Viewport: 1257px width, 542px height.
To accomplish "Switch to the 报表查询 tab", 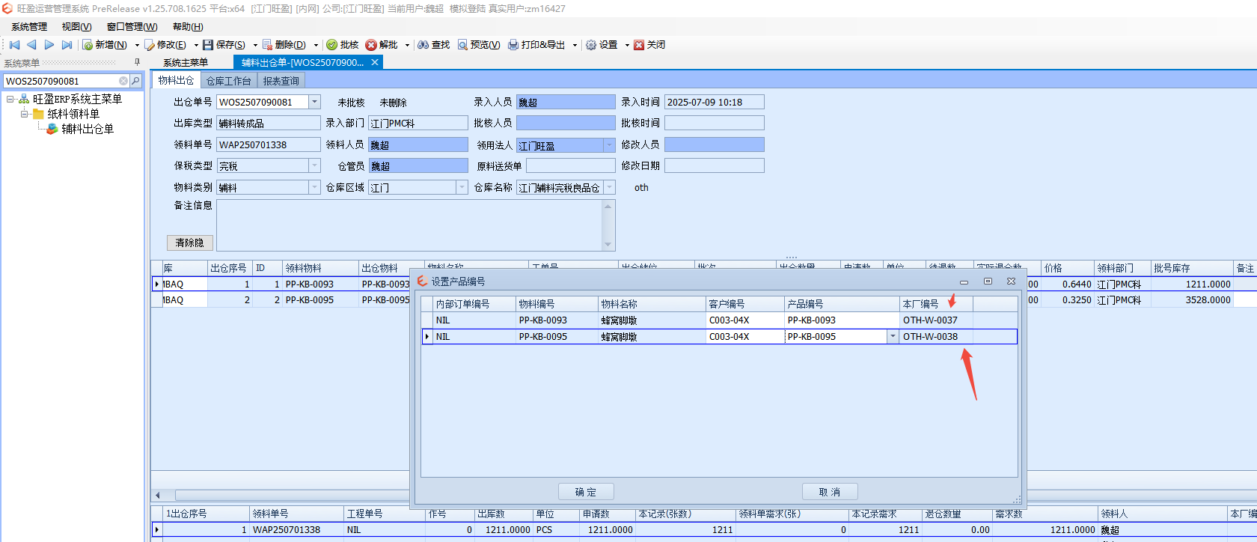I will tap(281, 81).
